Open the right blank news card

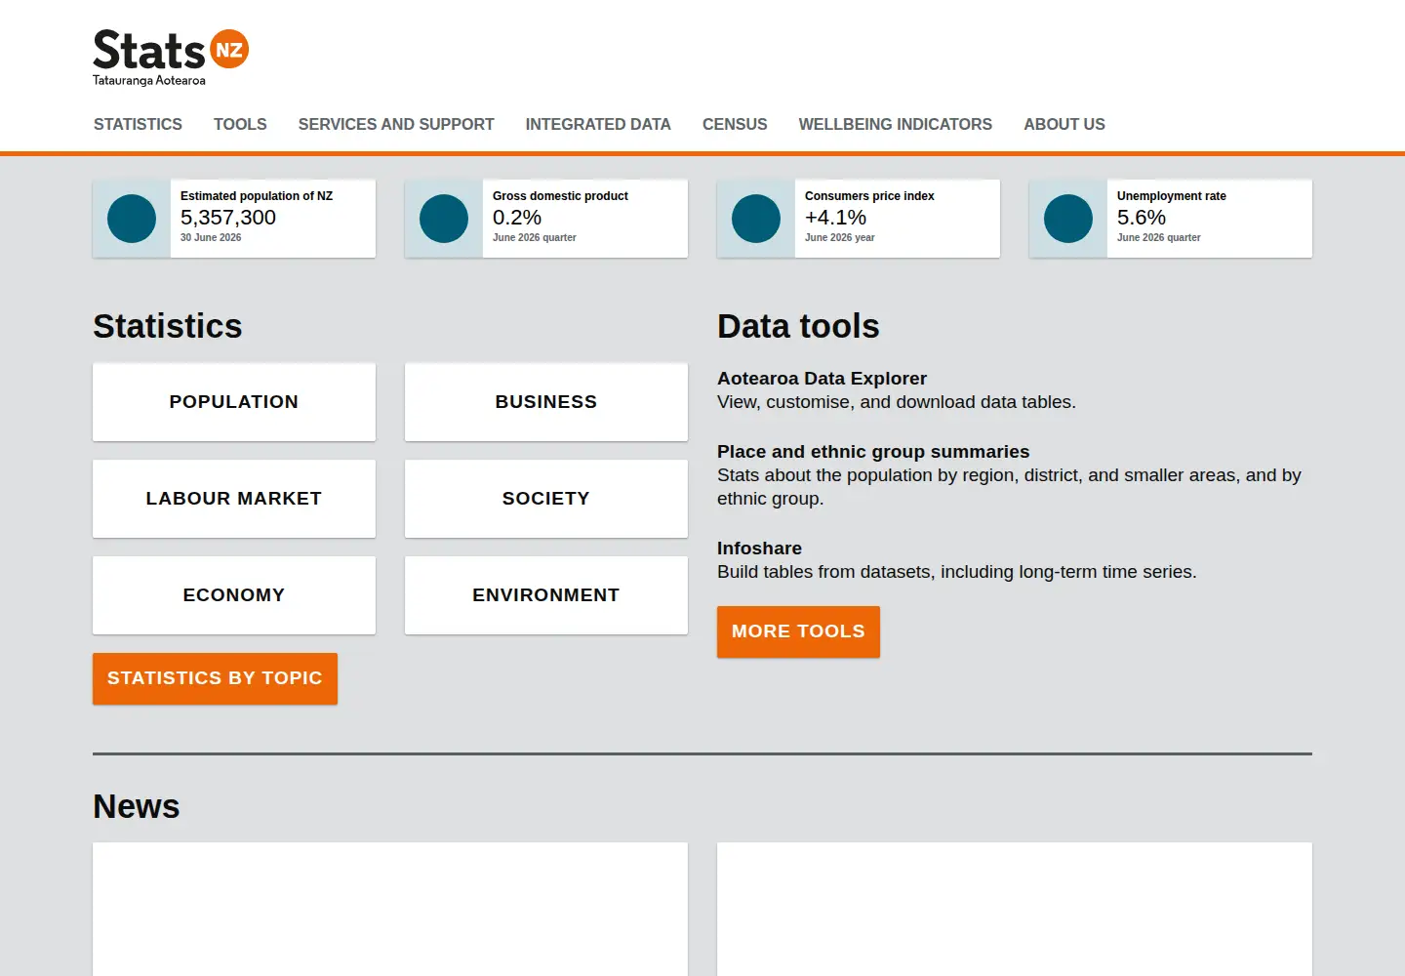1015,909
